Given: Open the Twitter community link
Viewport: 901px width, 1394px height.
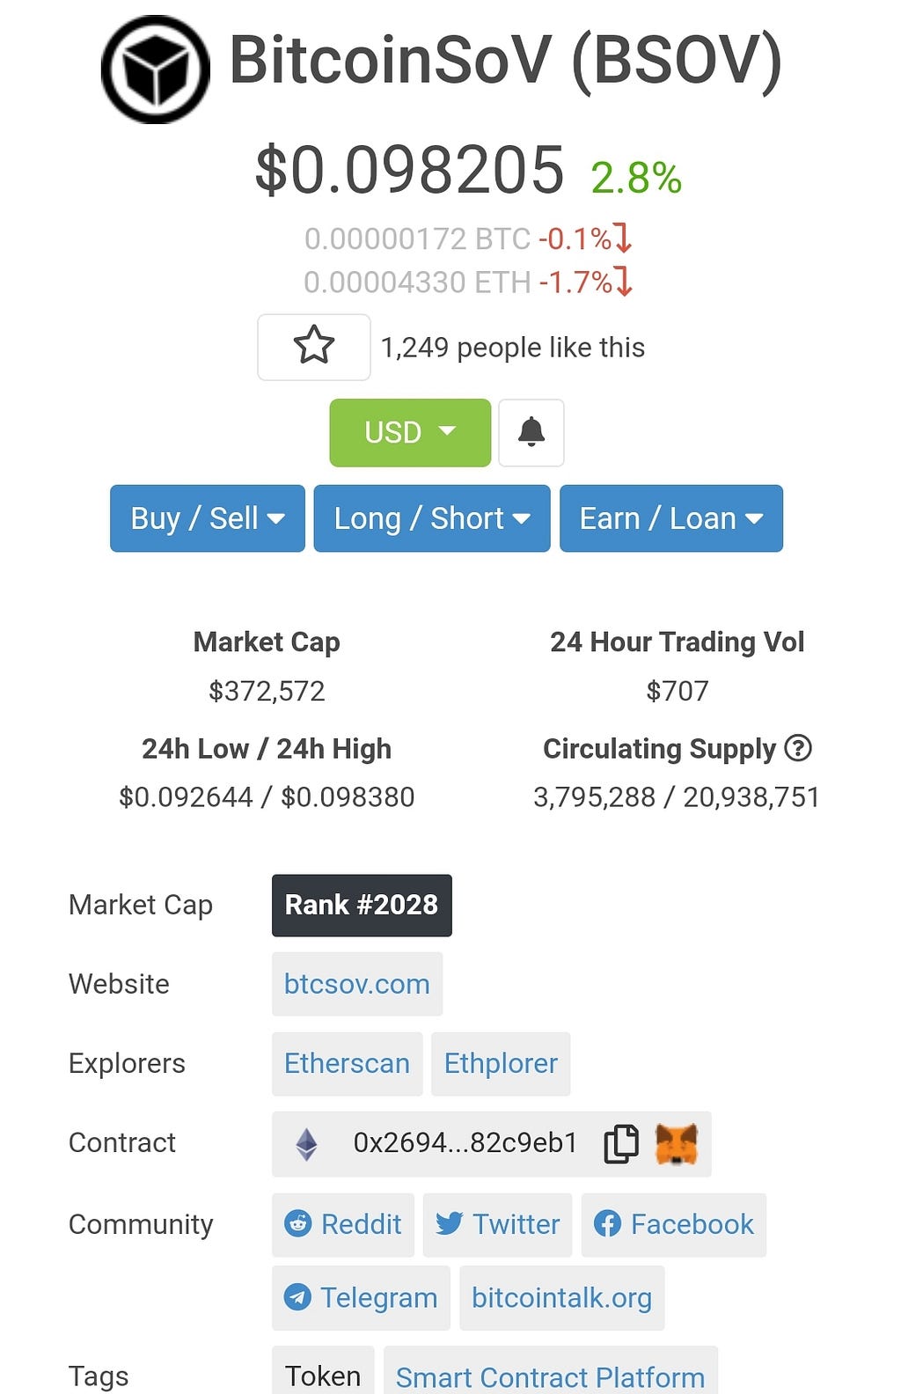Looking at the screenshot, I should tap(498, 1224).
